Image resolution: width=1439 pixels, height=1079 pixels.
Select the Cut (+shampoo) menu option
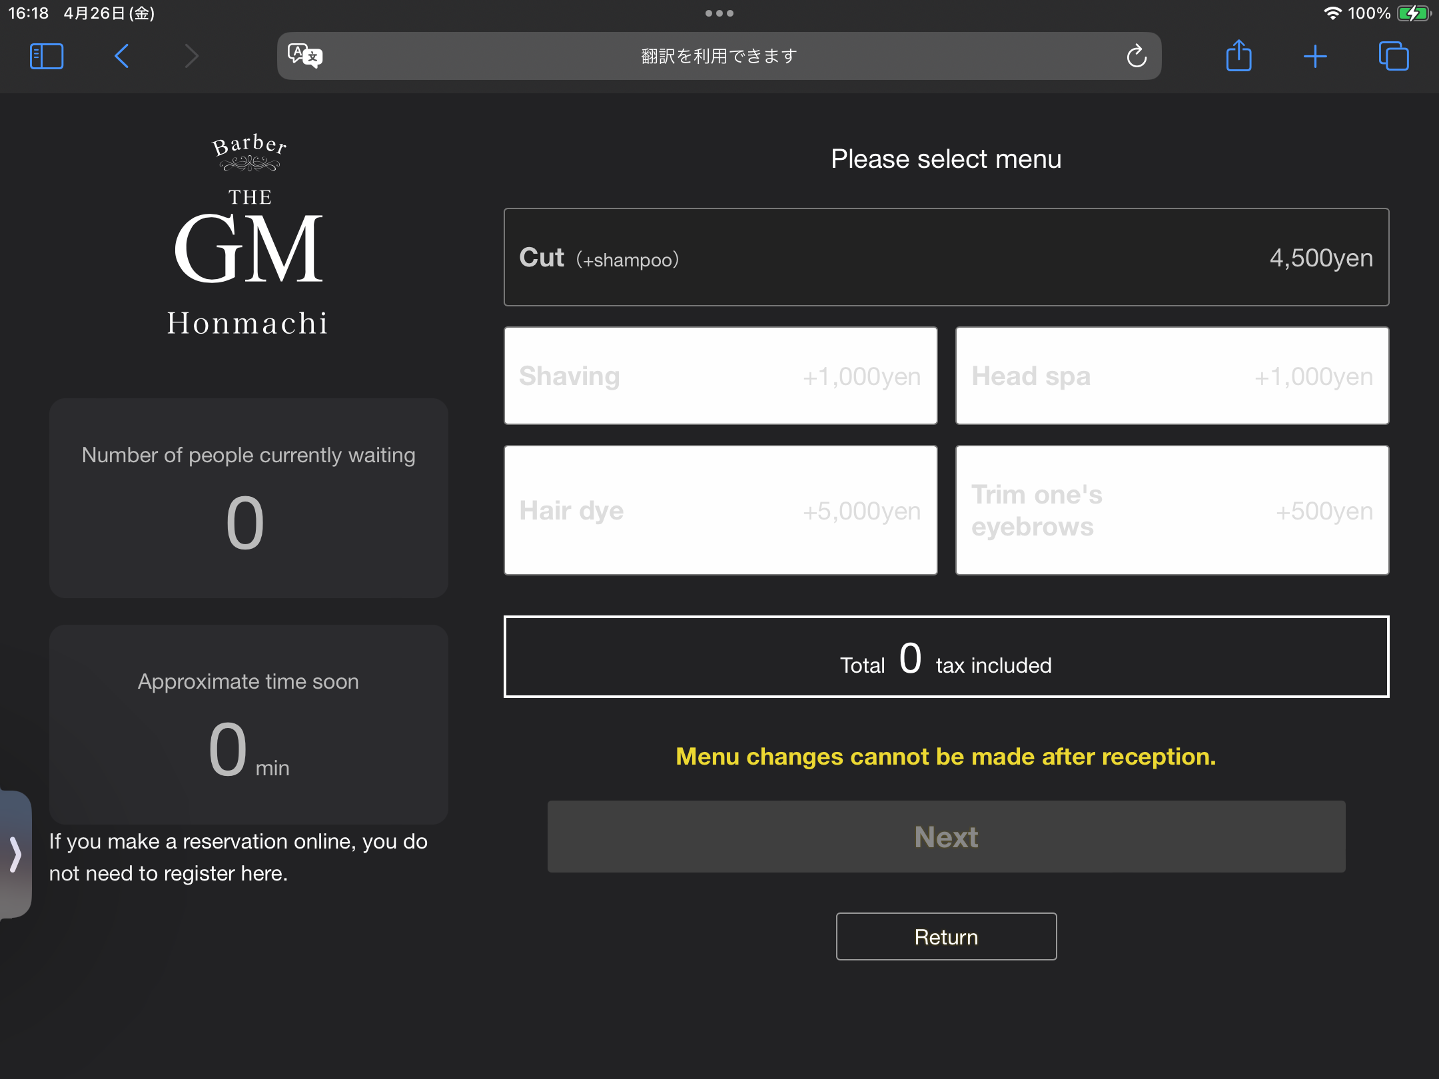[946, 257]
